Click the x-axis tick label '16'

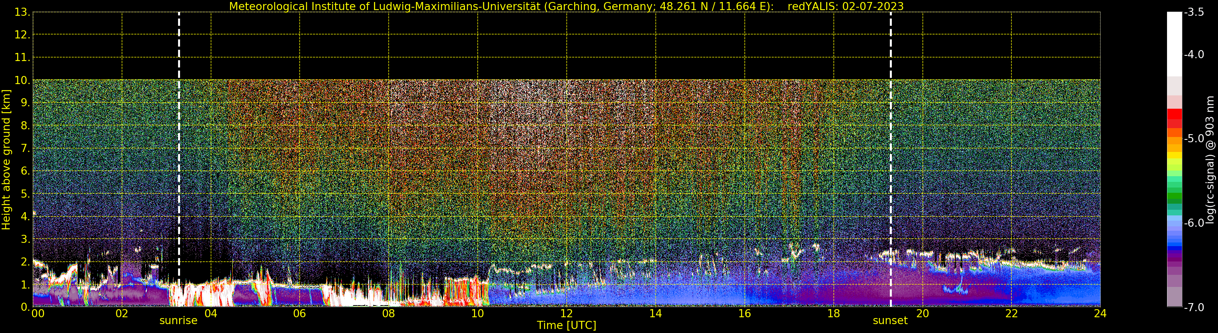tap(744, 314)
